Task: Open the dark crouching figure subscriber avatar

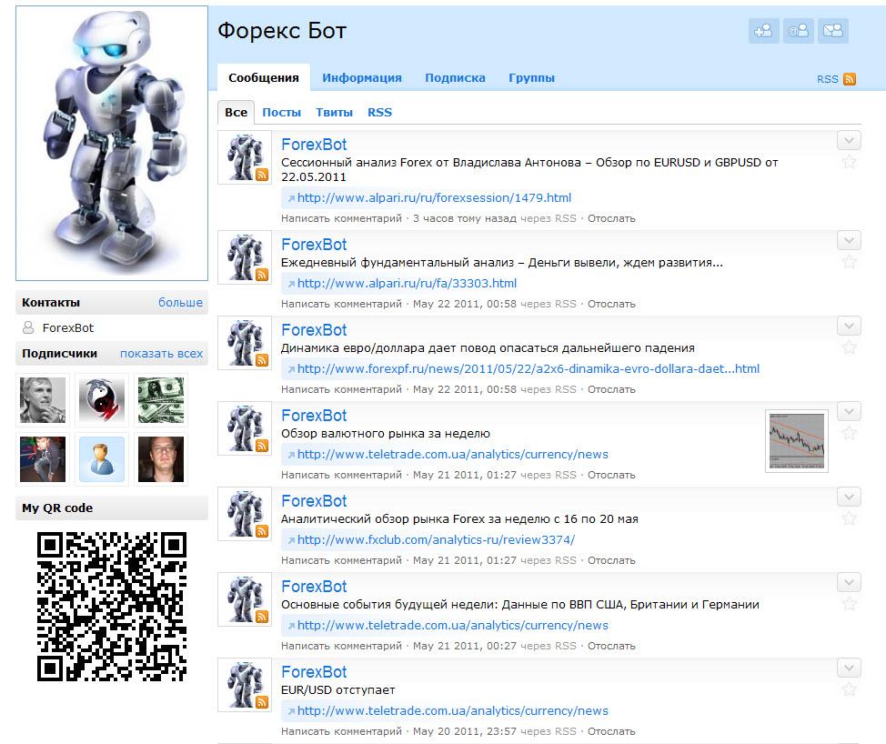Action: 43,459
